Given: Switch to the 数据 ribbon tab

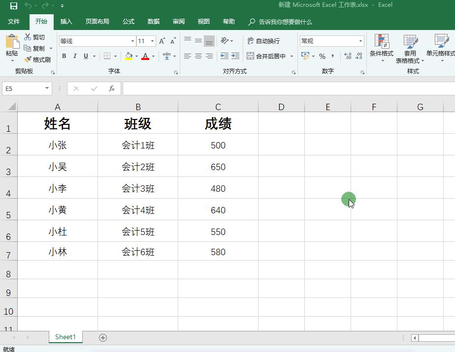Looking at the screenshot, I should point(153,21).
